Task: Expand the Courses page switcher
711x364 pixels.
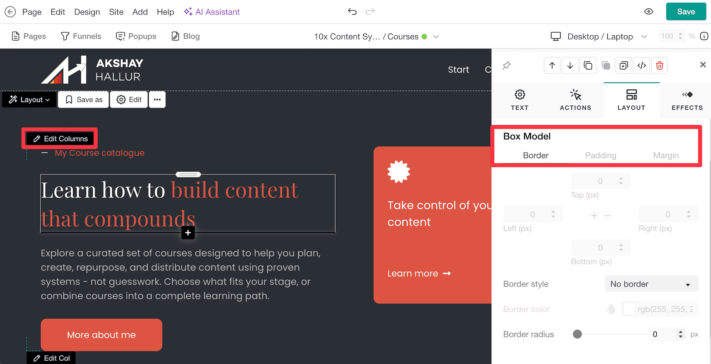Action: click(x=436, y=36)
